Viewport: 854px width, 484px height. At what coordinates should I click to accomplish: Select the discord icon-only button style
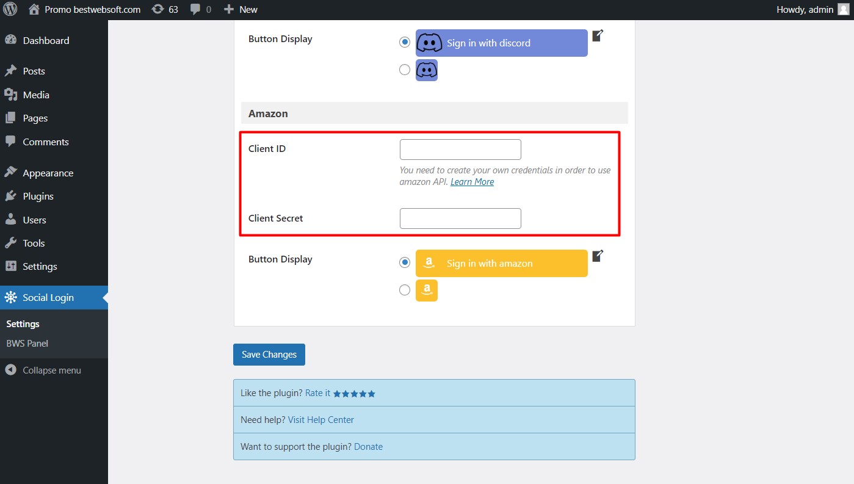coord(405,70)
